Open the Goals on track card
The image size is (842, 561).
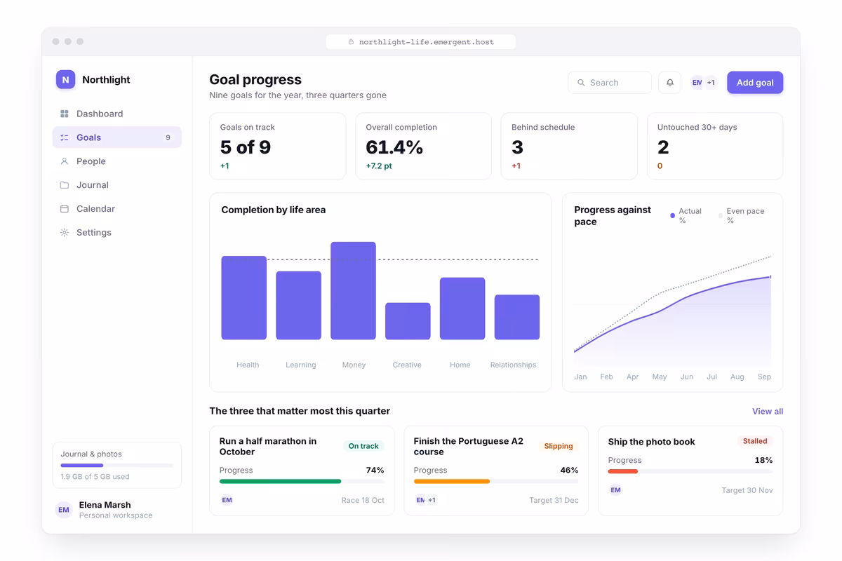[278, 147]
